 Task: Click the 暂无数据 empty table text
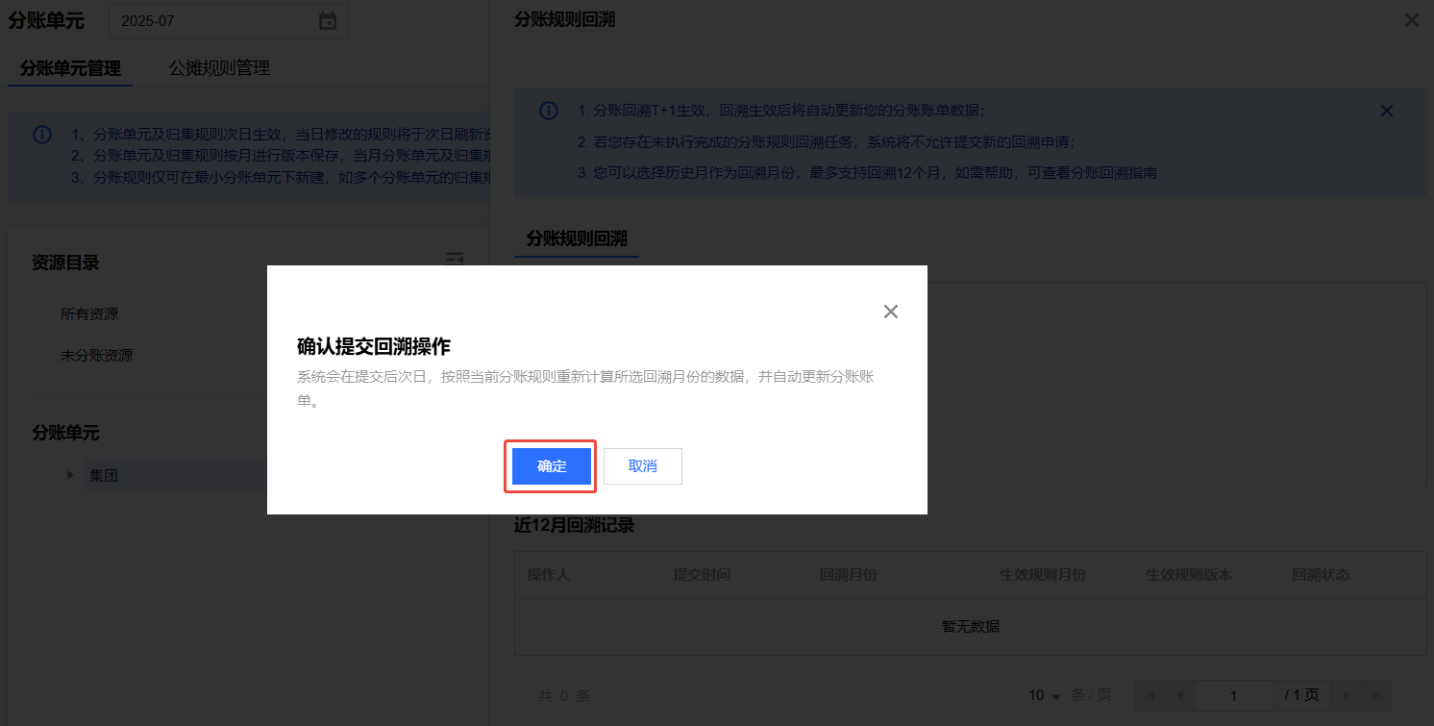(x=971, y=627)
